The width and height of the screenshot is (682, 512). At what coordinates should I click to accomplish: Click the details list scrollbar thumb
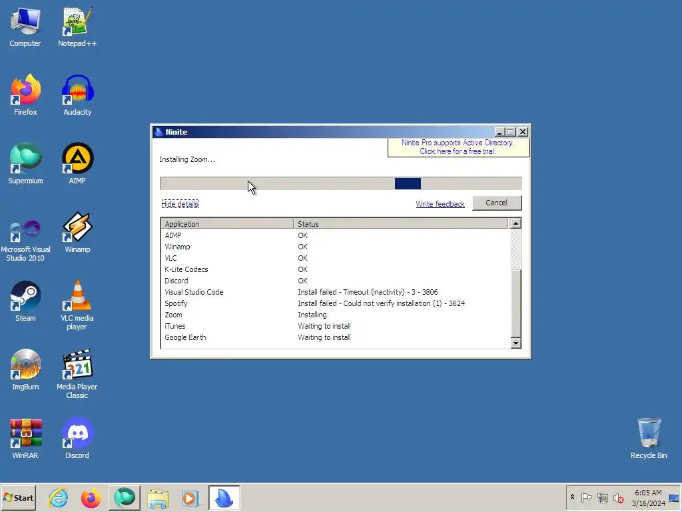(x=516, y=303)
